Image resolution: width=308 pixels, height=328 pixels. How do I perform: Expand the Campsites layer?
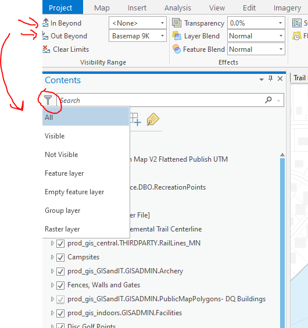point(52,257)
